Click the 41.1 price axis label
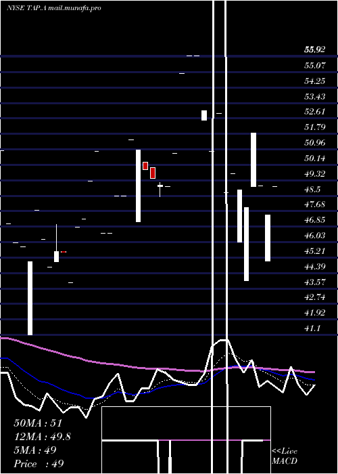Image resolution: width=338 pixels, height=474 pixels. (x=312, y=328)
